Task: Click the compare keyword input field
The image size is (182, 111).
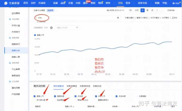Action: 67,28
